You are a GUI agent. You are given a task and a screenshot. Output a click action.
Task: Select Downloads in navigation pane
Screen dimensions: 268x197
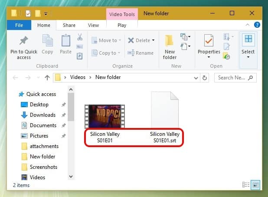pos(42,115)
